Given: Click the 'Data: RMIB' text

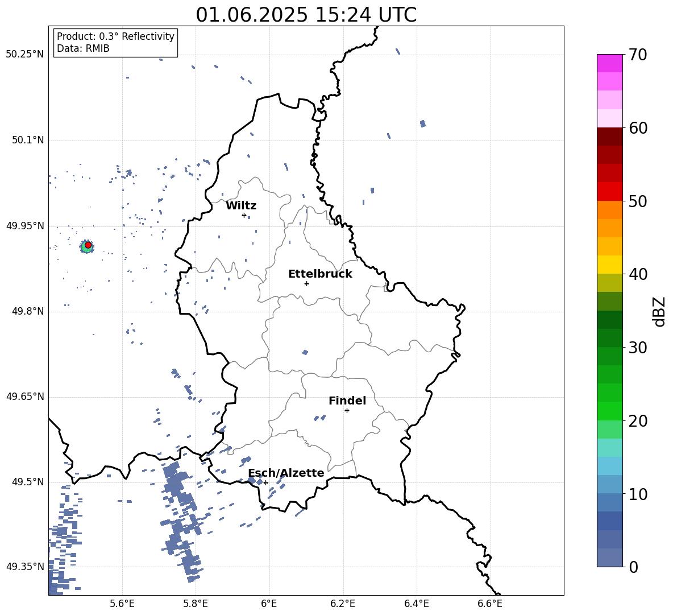Looking at the screenshot, I should pyautogui.click(x=83, y=48).
